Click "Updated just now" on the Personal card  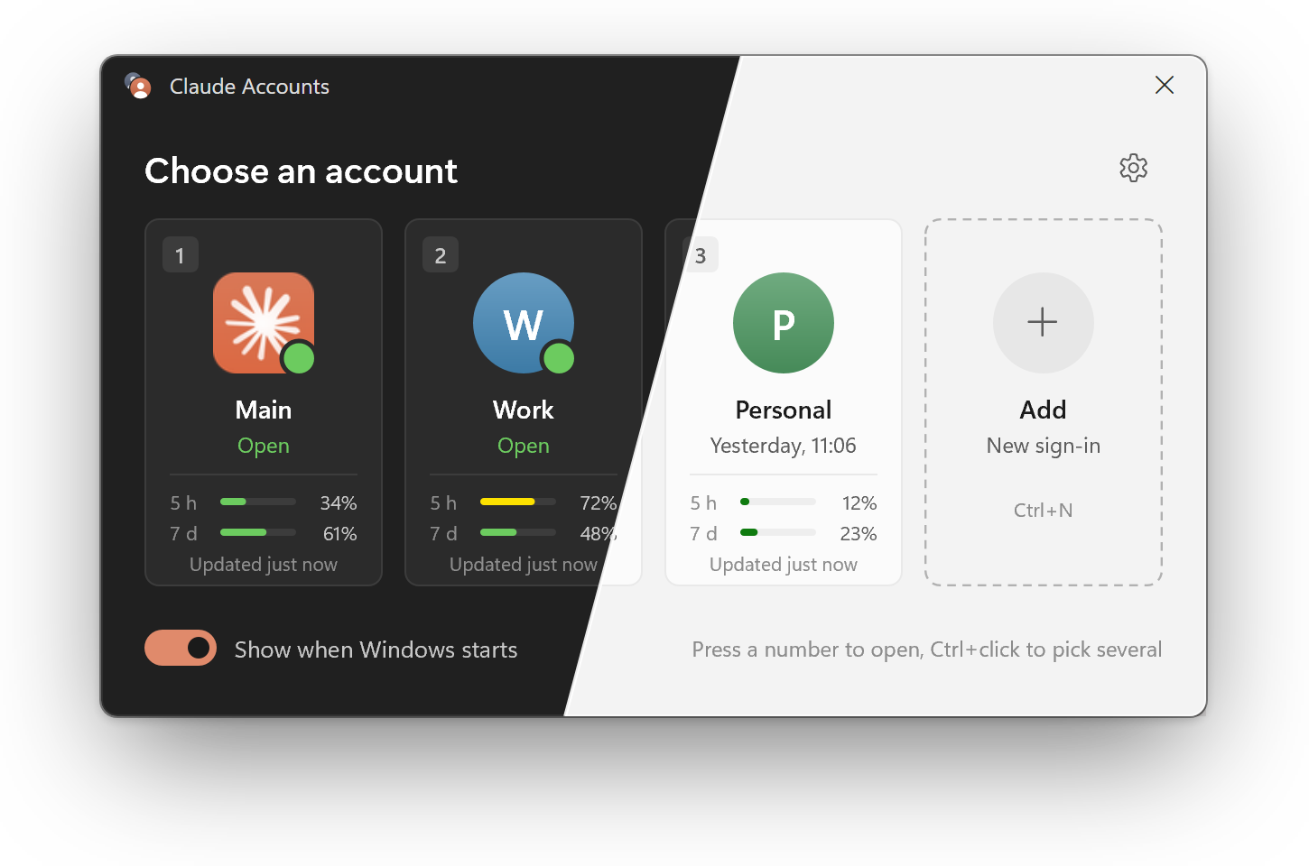(x=784, y=565)
